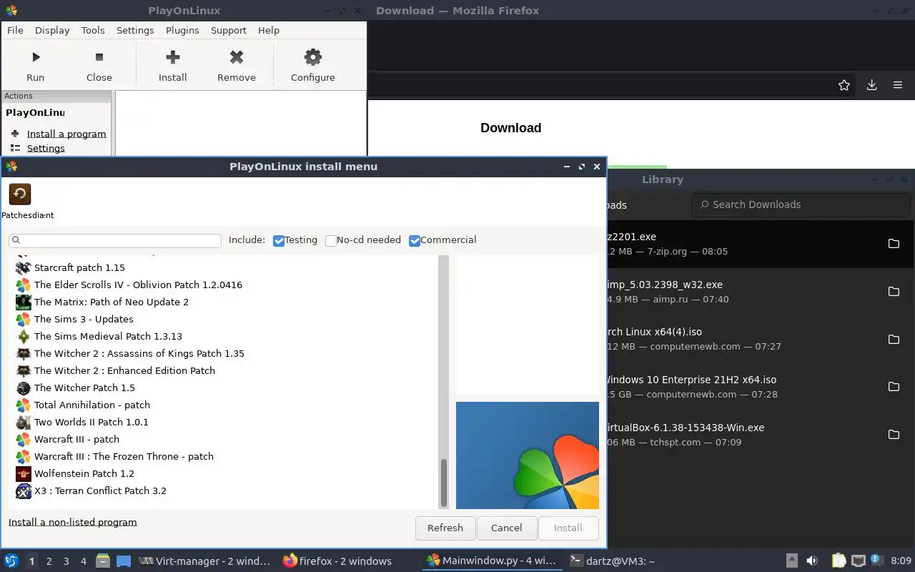915x572 pixels.
Task: Click the Search Downloads field in Library
Action: [801, 204]
